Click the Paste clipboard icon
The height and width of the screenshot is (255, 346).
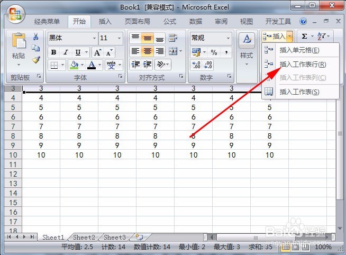click(19, 41)
